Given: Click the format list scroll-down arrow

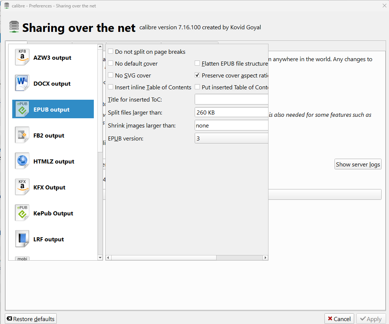Looking at the screenshot, I should pos(100,258).
